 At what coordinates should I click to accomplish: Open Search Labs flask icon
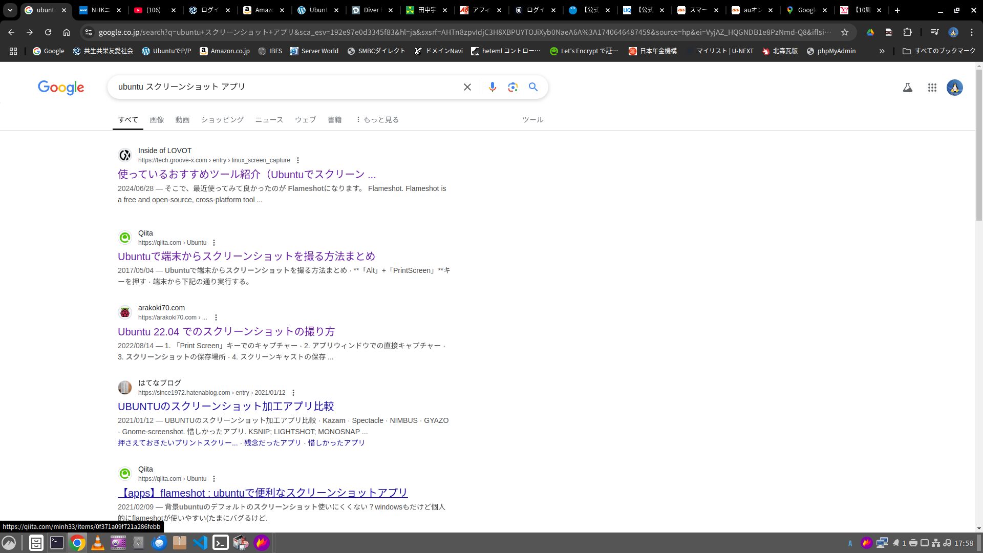point(907,88)
